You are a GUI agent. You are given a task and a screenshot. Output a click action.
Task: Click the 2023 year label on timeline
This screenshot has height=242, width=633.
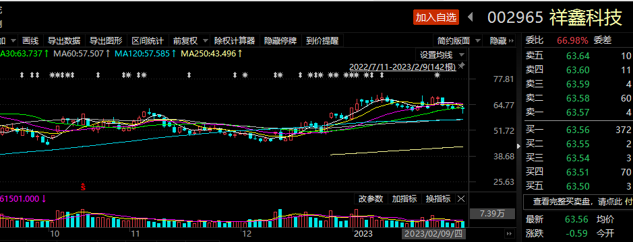coord(363,233)
